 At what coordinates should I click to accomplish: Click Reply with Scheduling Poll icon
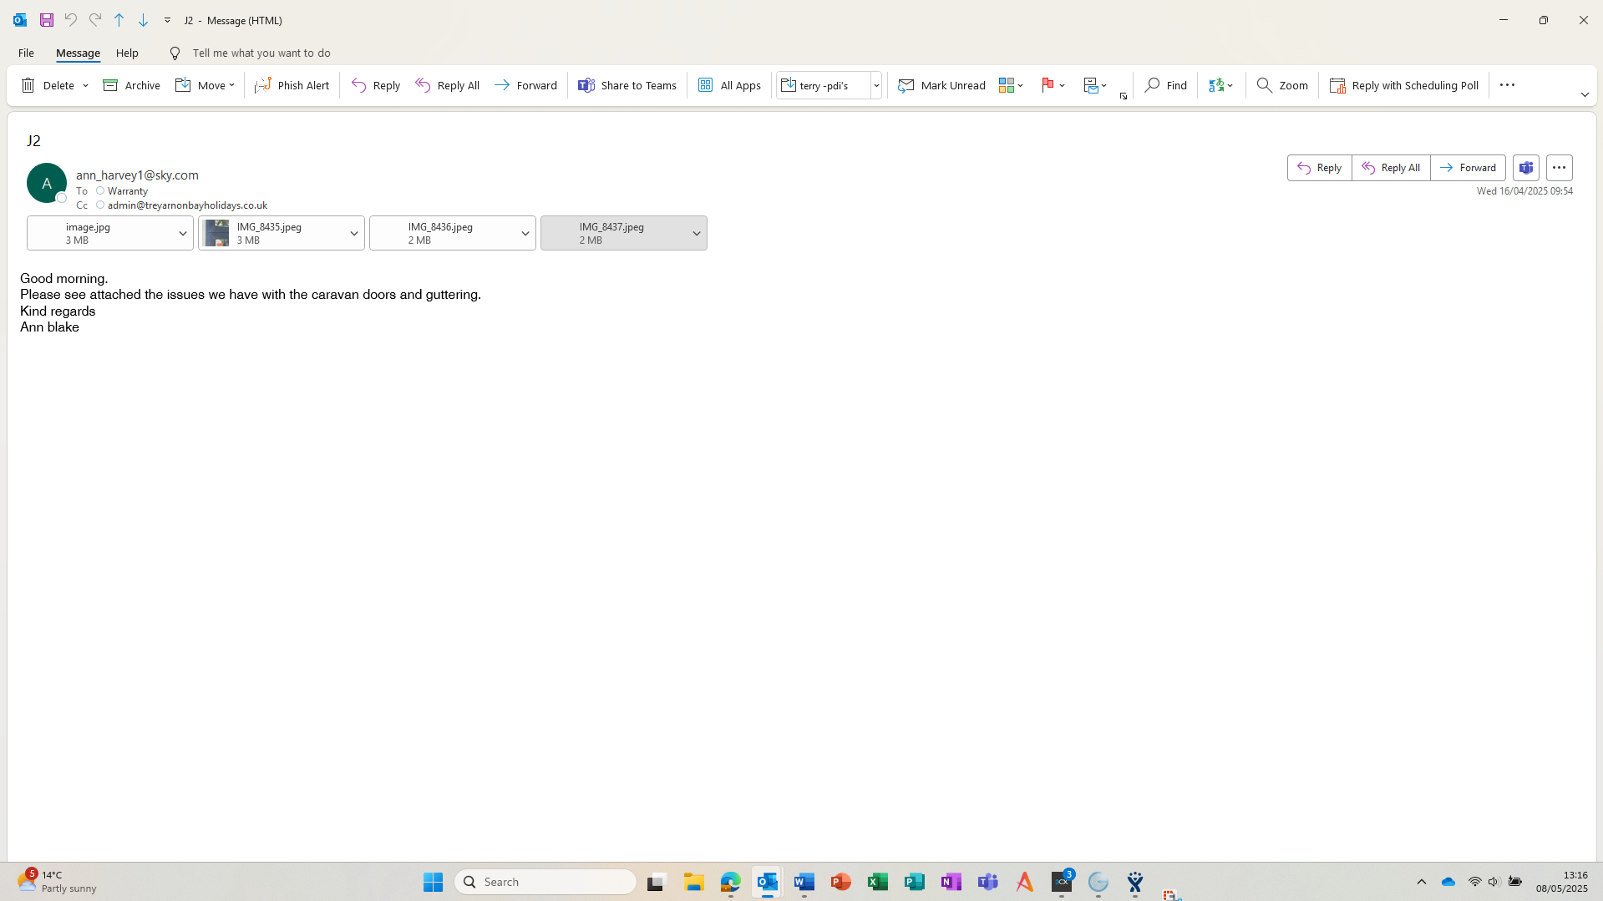pos(1337,85)
